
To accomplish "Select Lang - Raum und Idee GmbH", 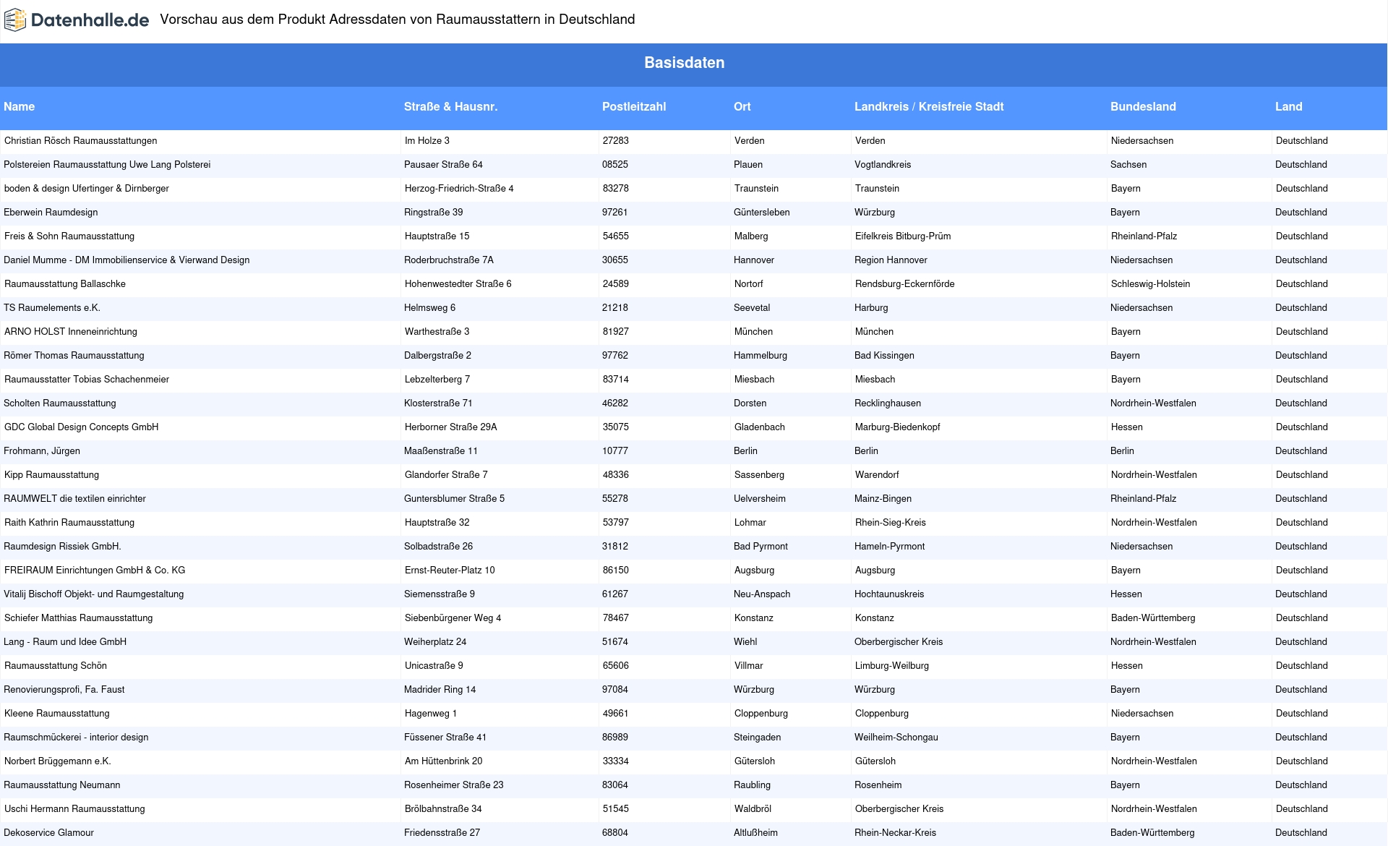I will pos(65,642).
